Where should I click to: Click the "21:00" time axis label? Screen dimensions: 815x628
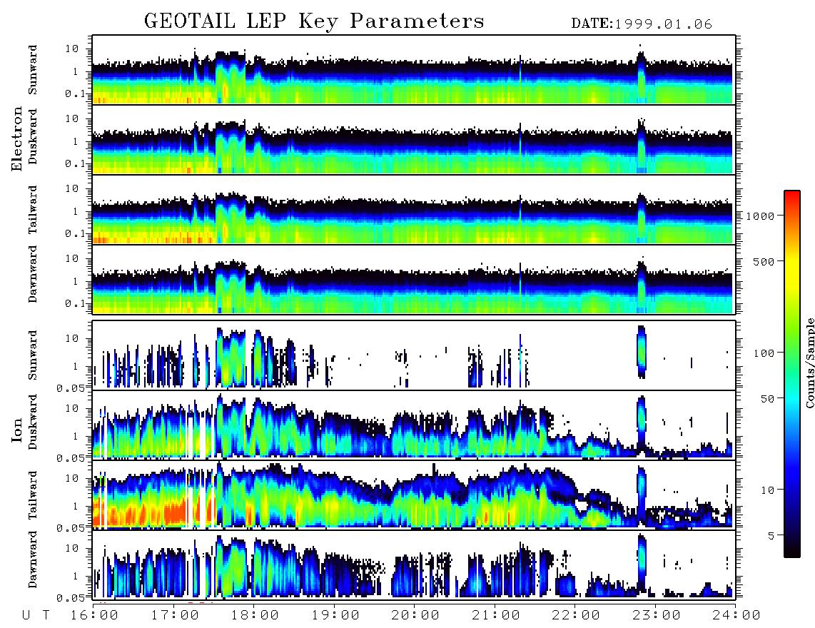point(496,615)
